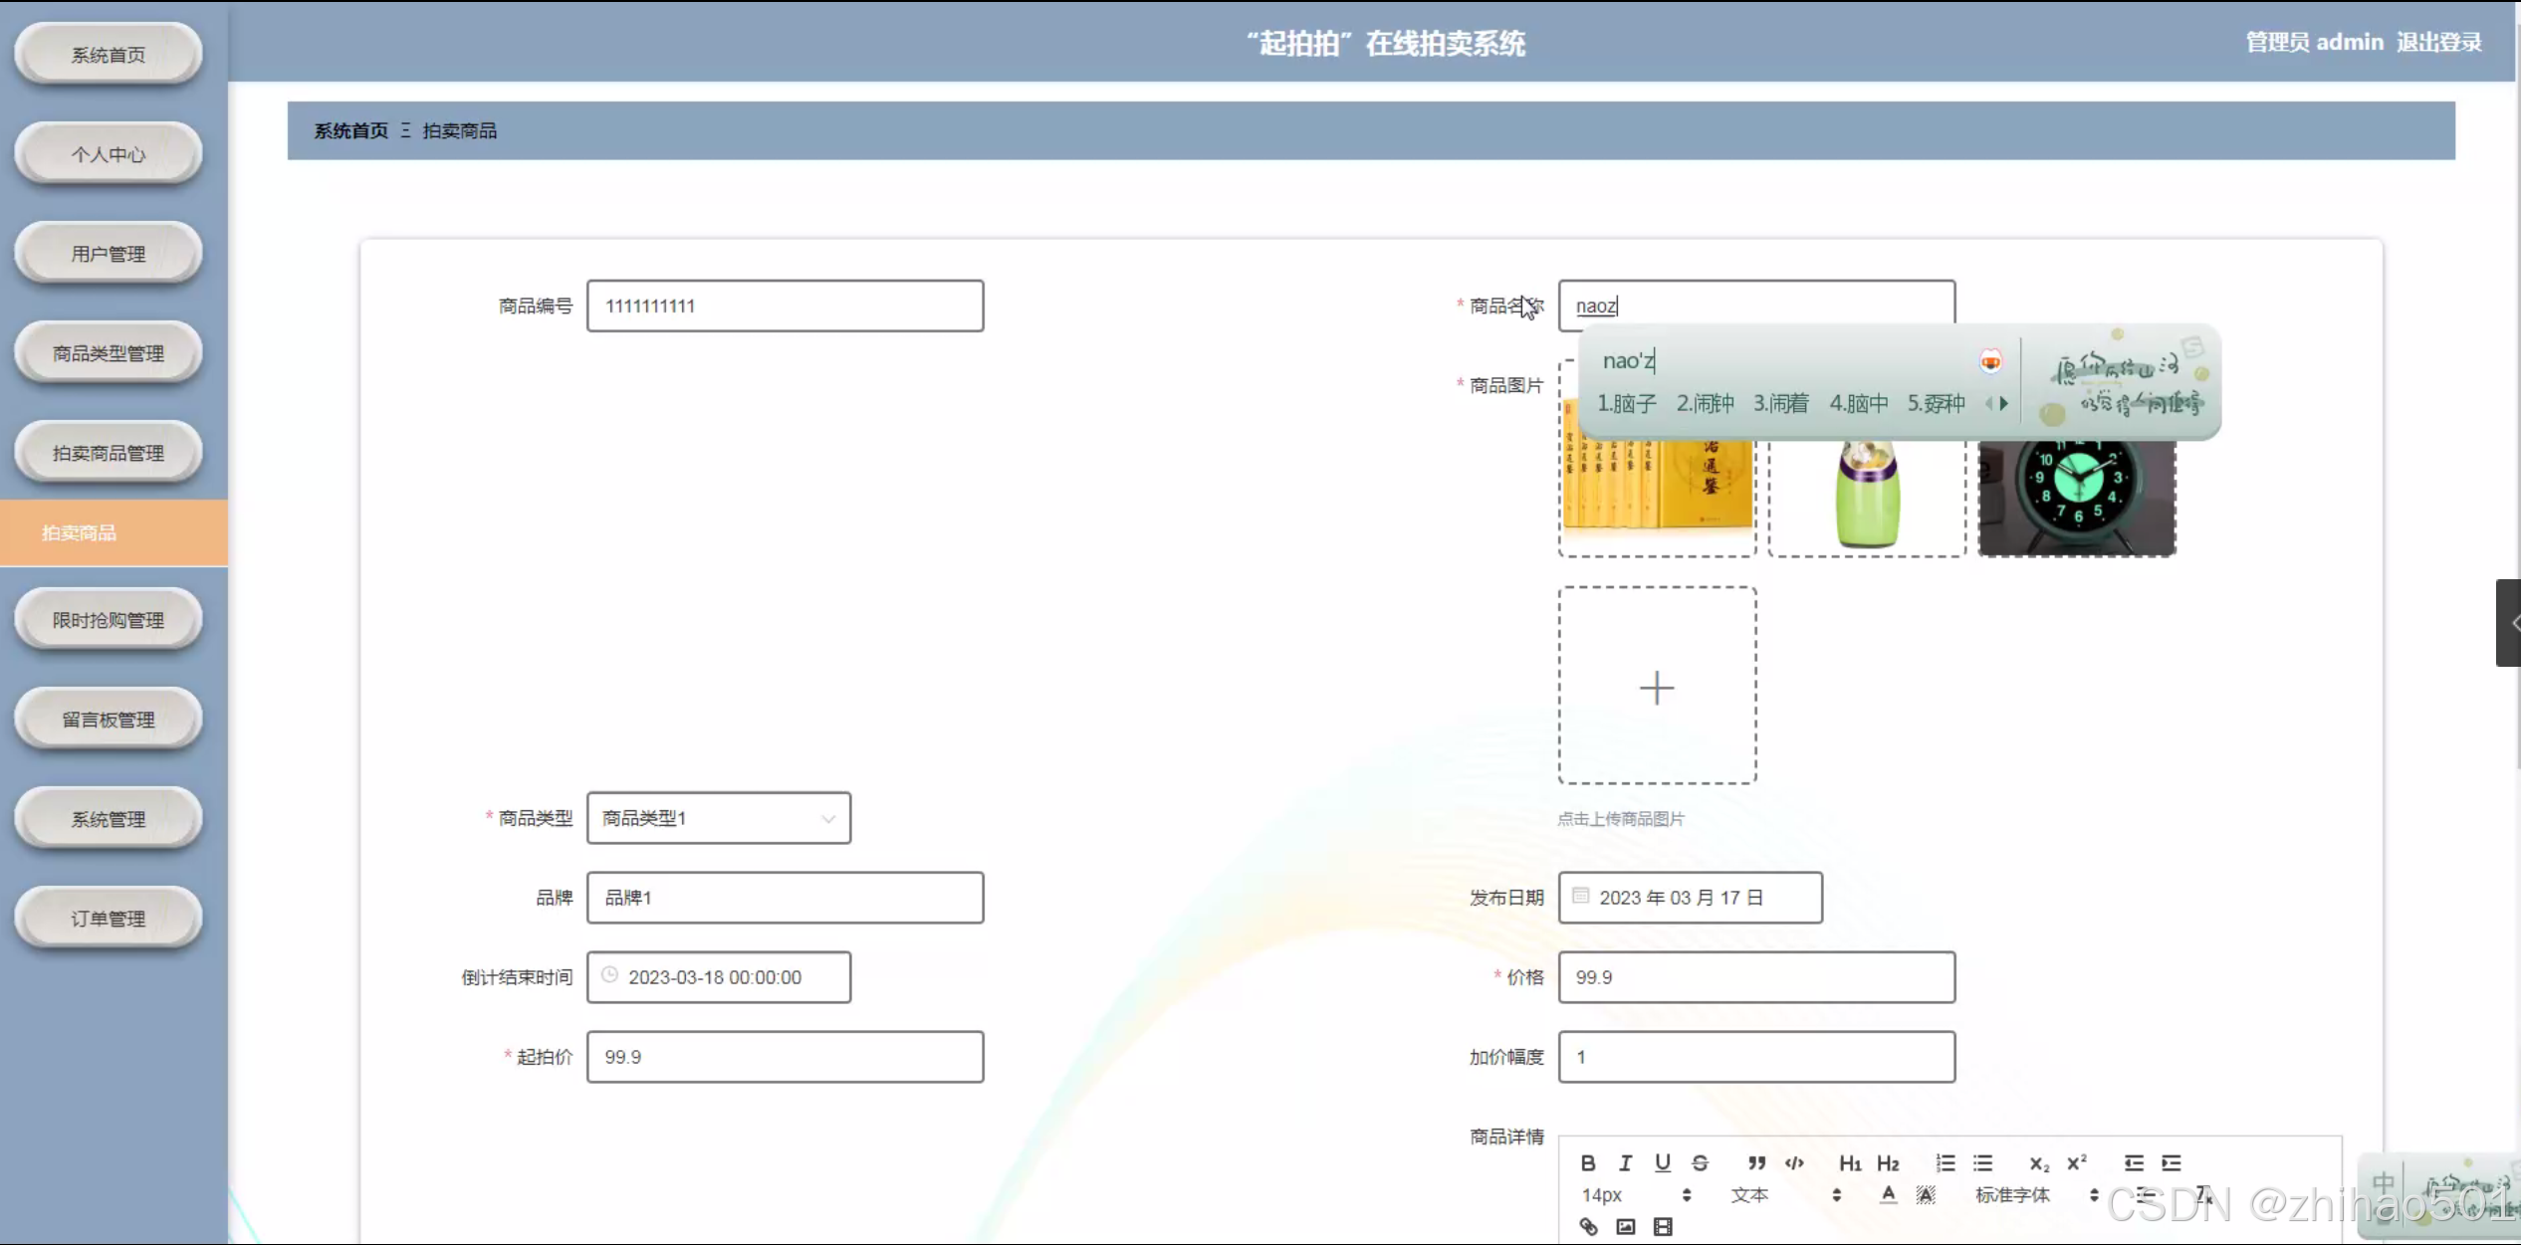
Task: Toggle bold formatting in rich text editor
Action: click(x=1588, y=1162)
